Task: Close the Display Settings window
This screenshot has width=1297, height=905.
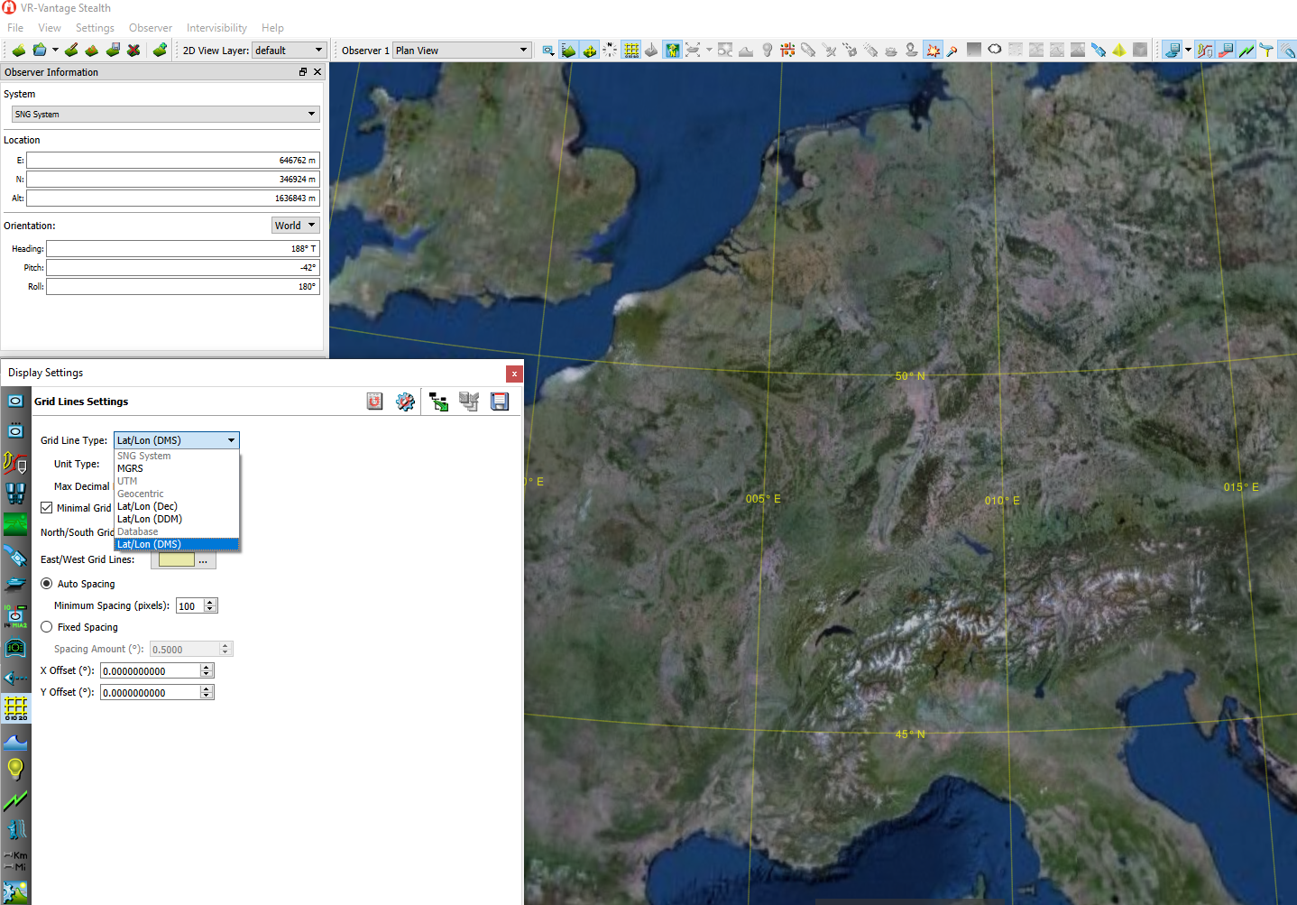Action: click(x=514, y=374)
